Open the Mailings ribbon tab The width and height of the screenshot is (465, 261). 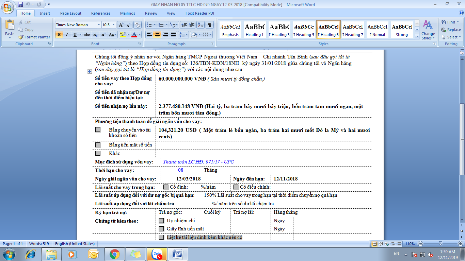tap(127, 13)
